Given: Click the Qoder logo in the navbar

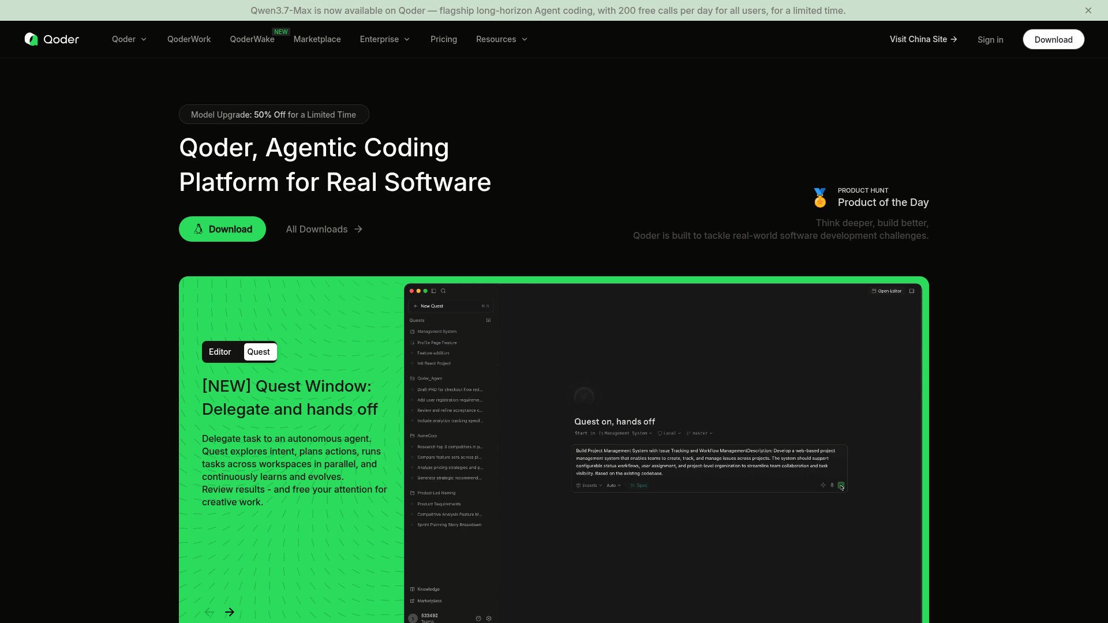Looking at the screenshot, I should (x=52, y=39).
